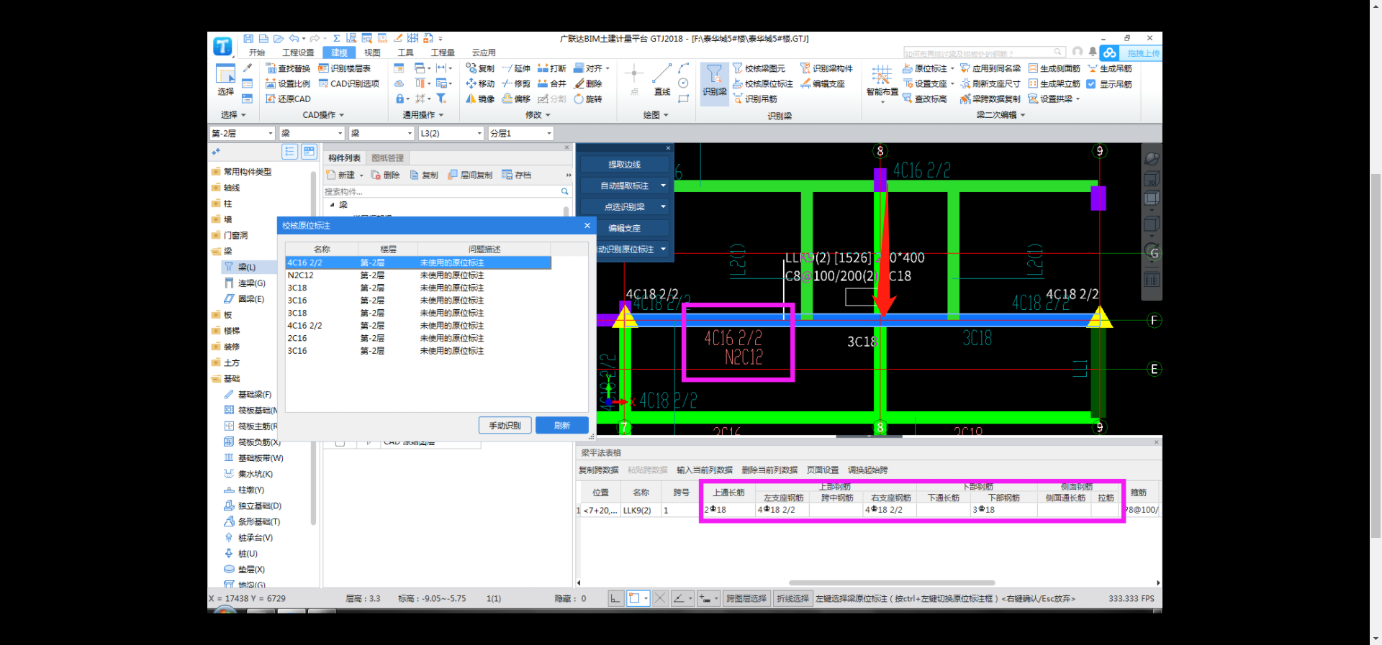This screenshot has height=645, width=1382.
Task: Expand the 智能布置 dropdown
Action: pyautogui.click(x=882, y=101)
